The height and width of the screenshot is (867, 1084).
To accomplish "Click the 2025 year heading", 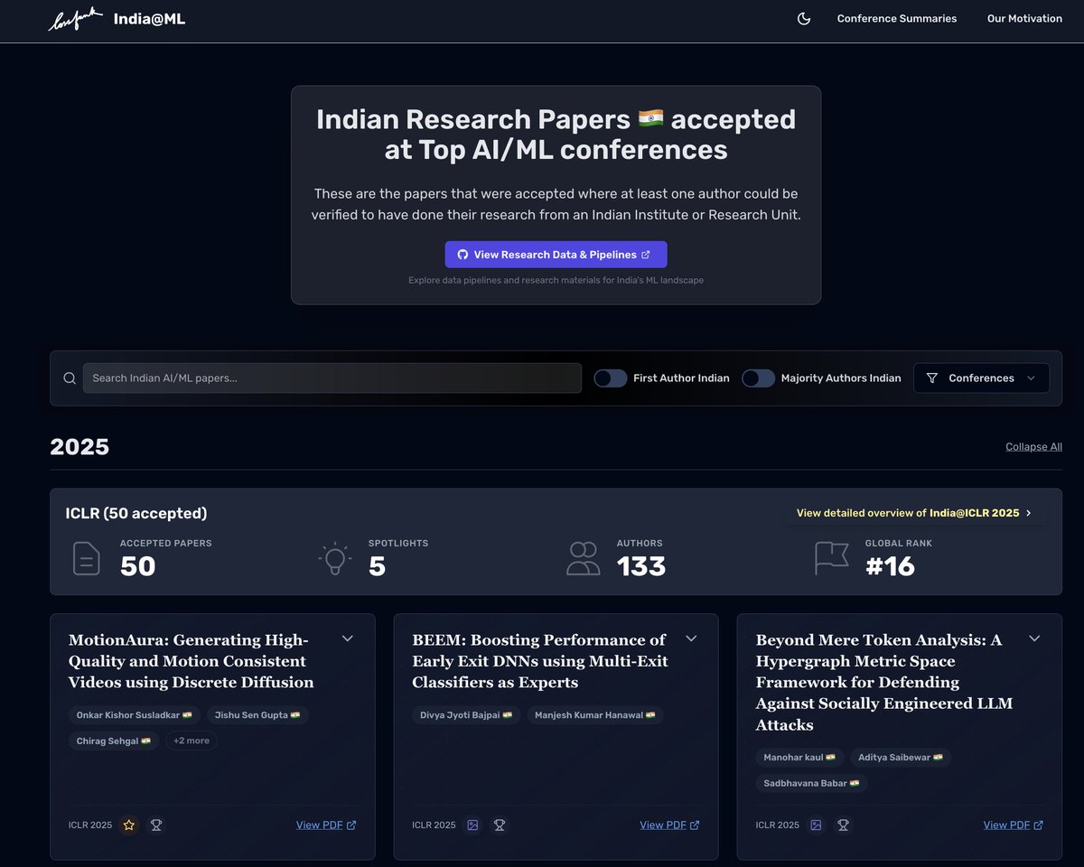I will pos(79,447).
